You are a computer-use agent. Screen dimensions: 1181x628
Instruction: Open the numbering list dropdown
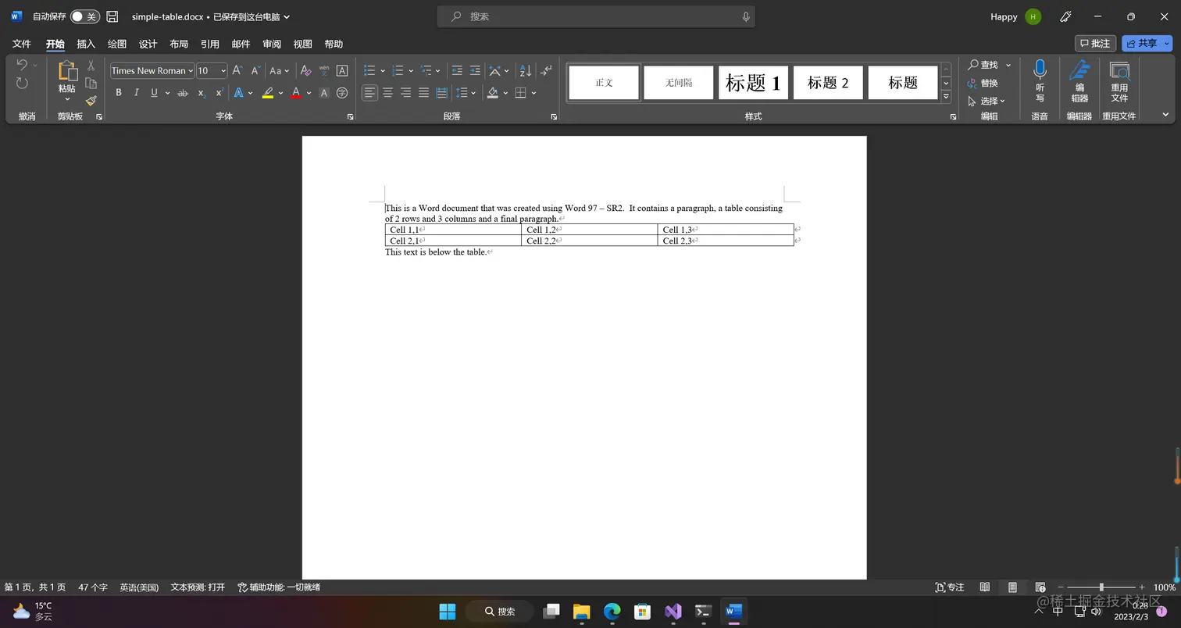(411, 71)
